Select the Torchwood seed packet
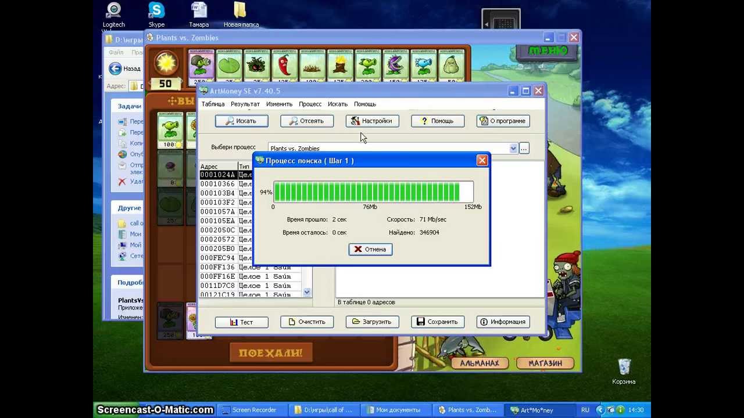Screen dimensions: 744x418 [x=340, y=67]
